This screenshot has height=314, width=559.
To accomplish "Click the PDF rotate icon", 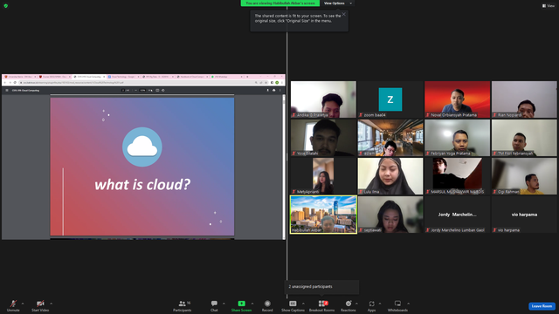I will point(163,91).
